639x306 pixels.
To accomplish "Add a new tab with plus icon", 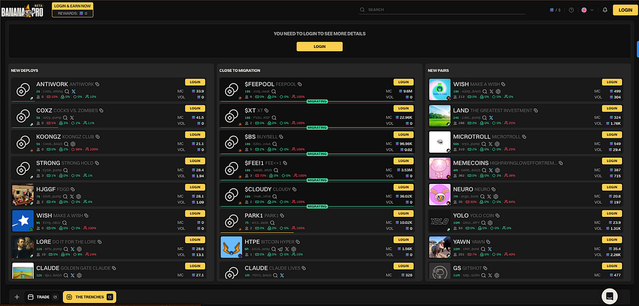I will [x=17, y=297].
